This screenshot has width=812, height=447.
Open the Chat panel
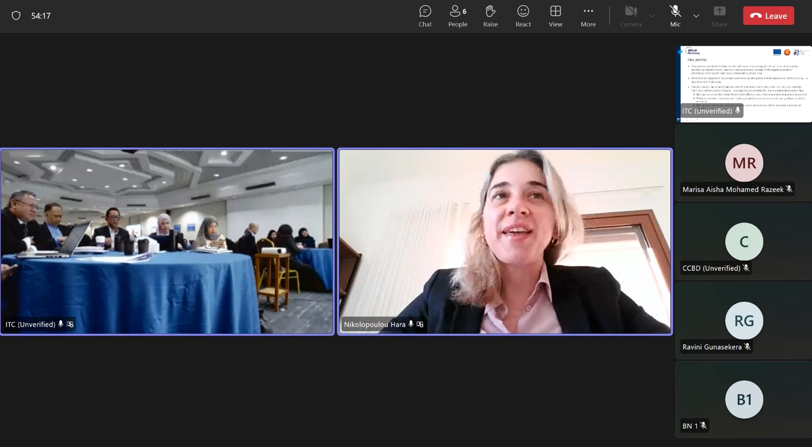425,16
